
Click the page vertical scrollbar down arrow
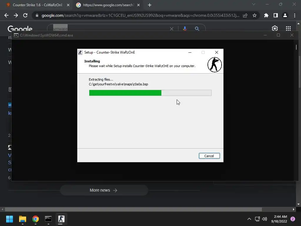tap(298, 204)
